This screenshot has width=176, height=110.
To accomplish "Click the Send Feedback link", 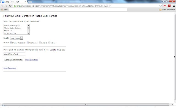I will pyautogui.click(x=10, y=68).
